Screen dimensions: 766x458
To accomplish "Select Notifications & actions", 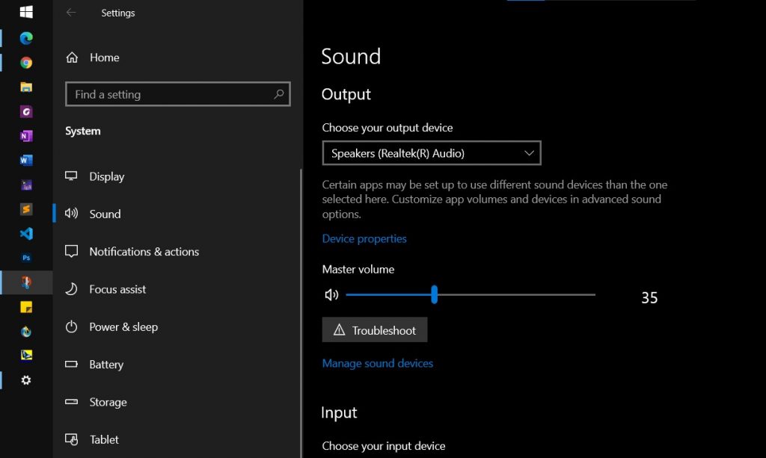I will coord(144,252).
